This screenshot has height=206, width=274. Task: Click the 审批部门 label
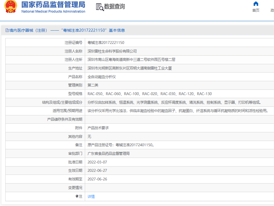coord(75,153)
